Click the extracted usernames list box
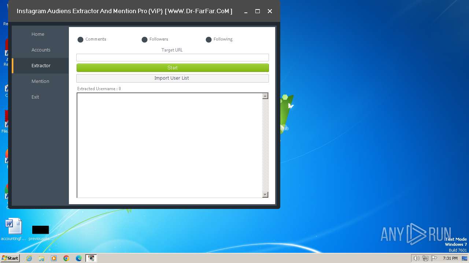Screen dimensions: 469x263 pos(170,145)
